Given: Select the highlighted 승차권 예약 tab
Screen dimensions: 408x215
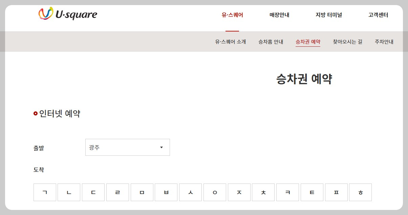Looking at the screenshot, I should (x=307, y=41).
